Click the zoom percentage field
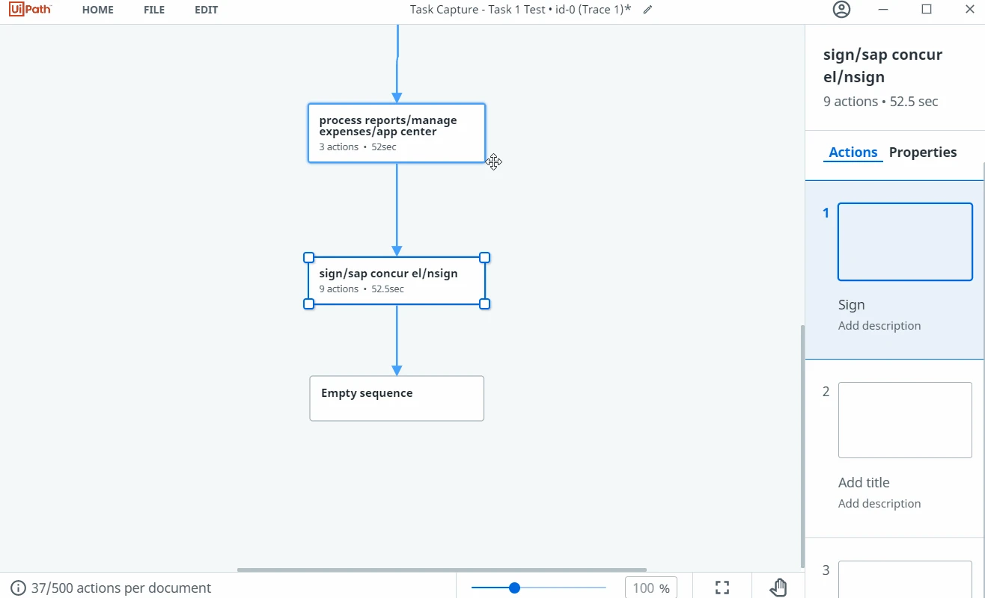Image resolution: width=985 pixels, height=598 pixels. click(650, 588)
